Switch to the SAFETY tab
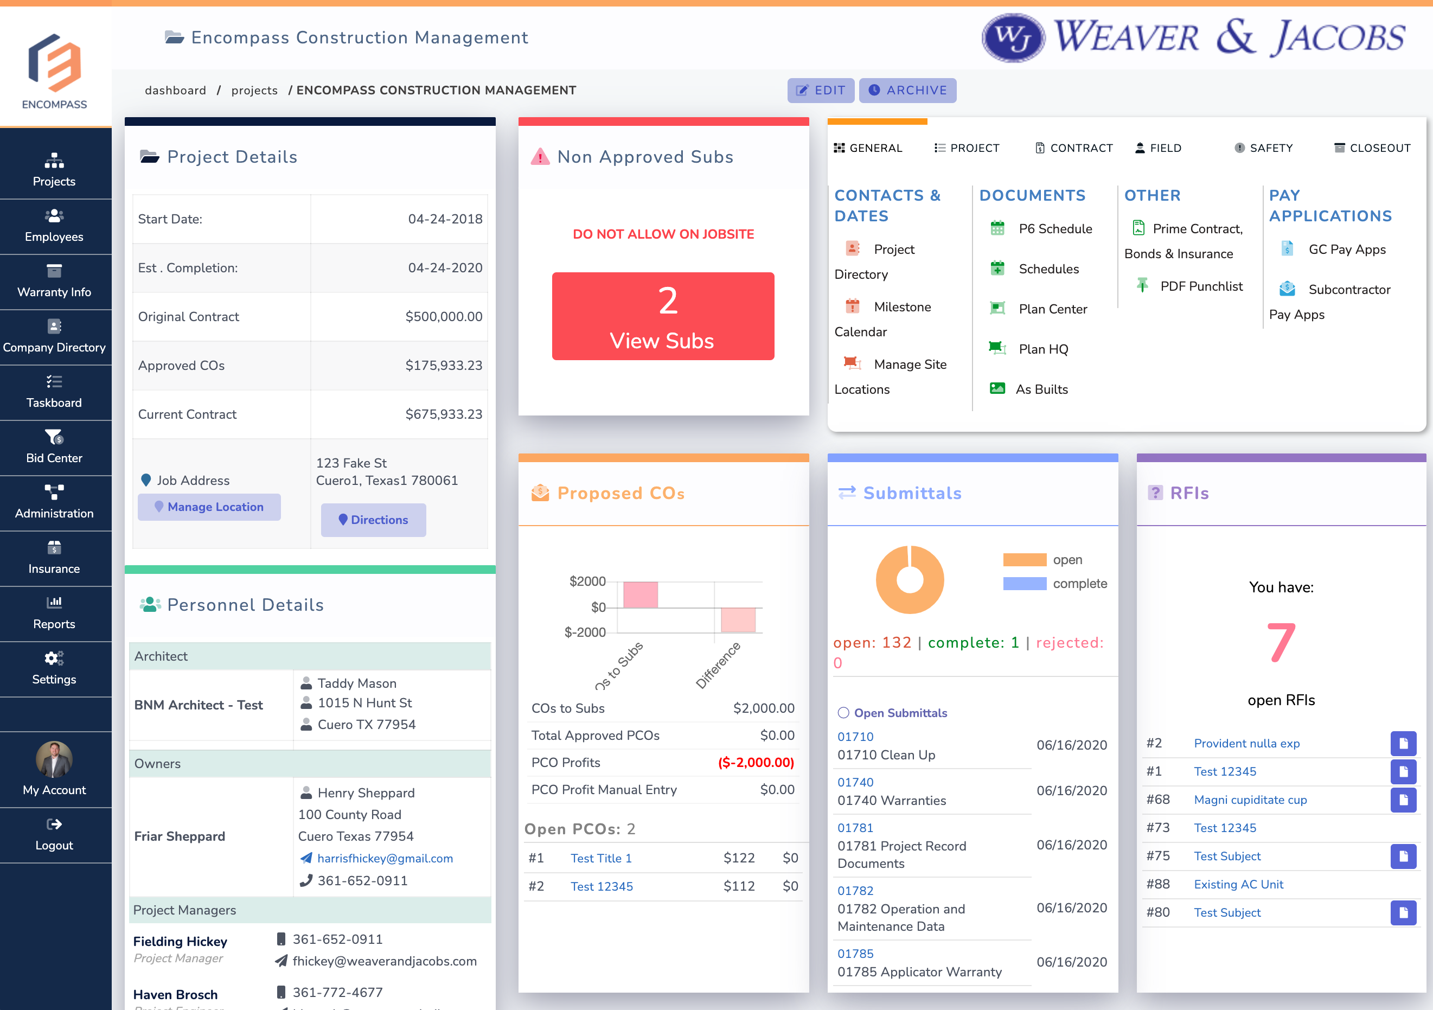This screenshot has height=1010, width=1433. click(x=1263, y=148)
